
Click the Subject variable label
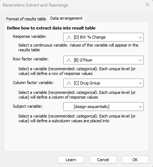click(28, 106)
